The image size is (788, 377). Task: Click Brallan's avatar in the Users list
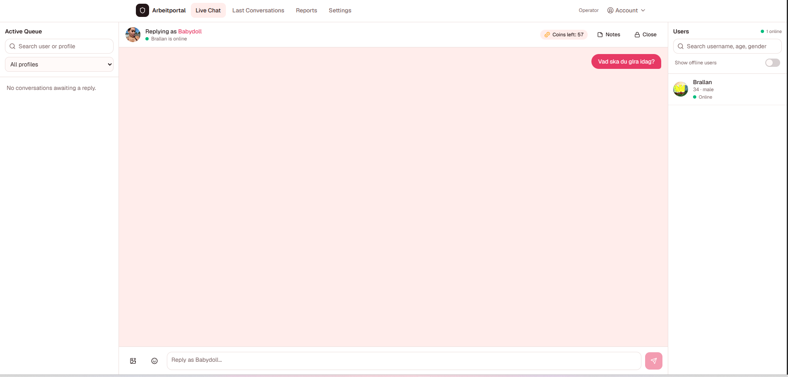681,89
